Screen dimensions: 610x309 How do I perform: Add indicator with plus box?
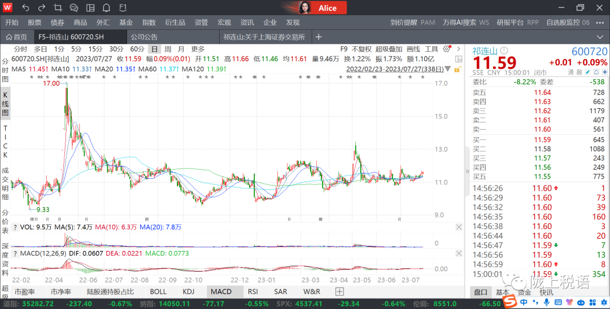[339, 292]
